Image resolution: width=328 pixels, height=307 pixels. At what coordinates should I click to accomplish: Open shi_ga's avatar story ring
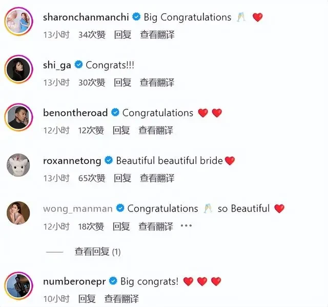18,69
